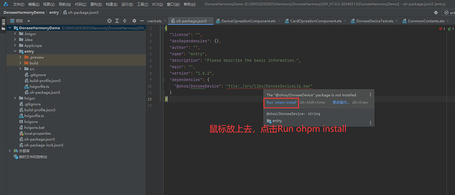Hide the project panel with minus icon
Screen dimensions: 455x195
point(142,21)
